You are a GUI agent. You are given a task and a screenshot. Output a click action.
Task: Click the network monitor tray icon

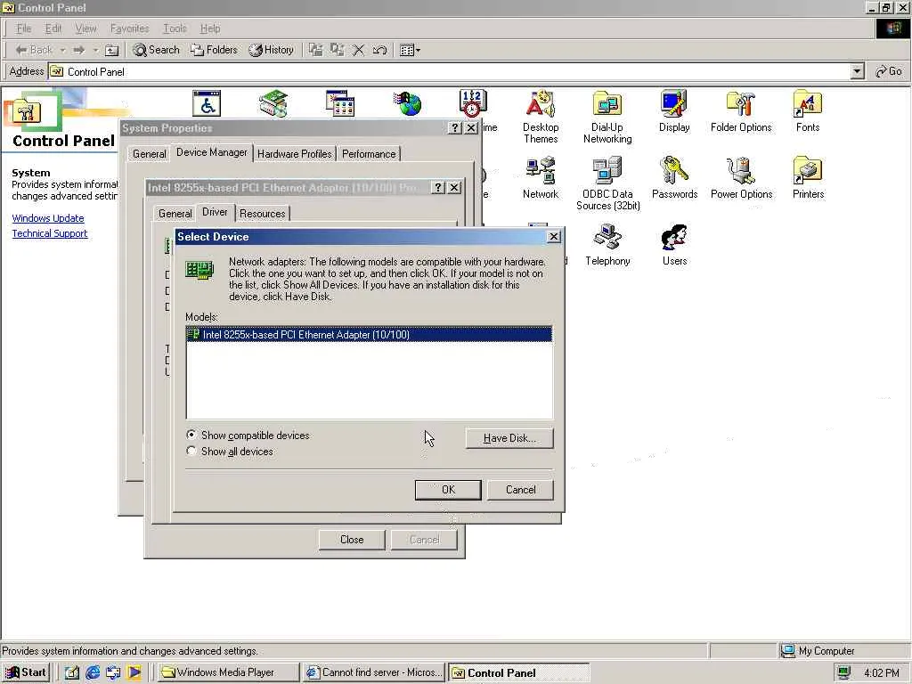coord(844,672)
